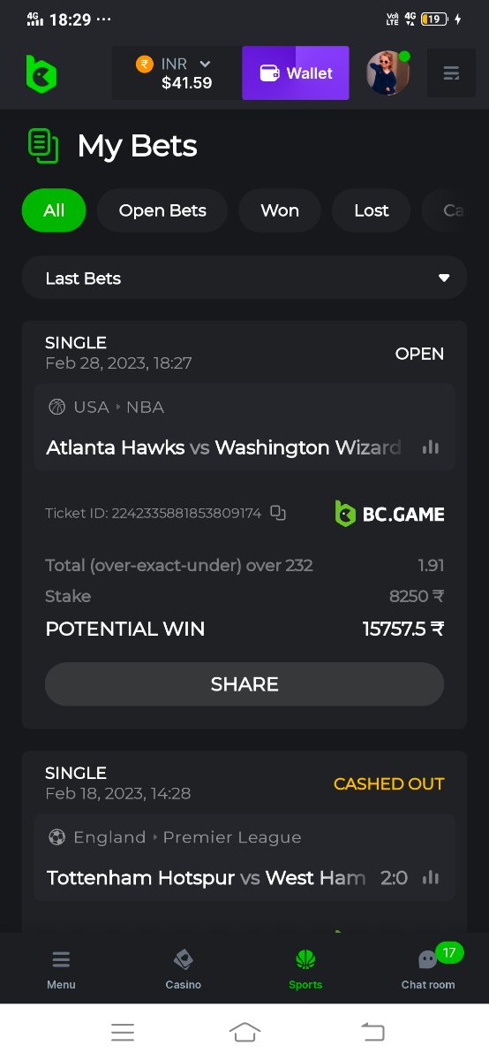Open the Chat room icon
Image resolution: width=489 pixels, height=1061 pixels.
click(x=428, y=967)
